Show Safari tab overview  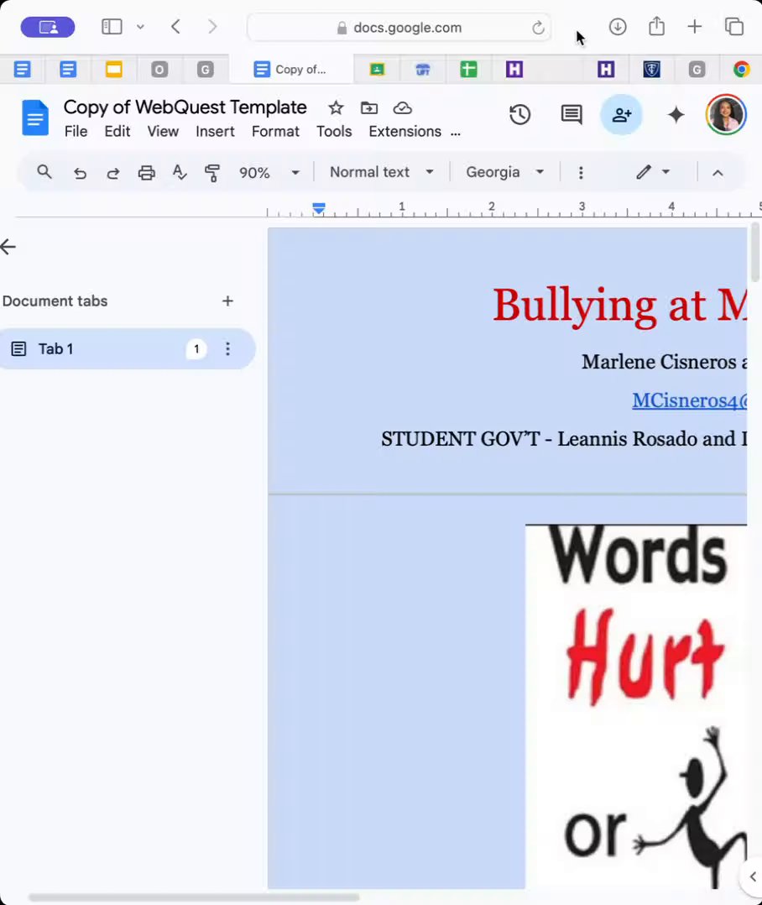click(734, 27)
